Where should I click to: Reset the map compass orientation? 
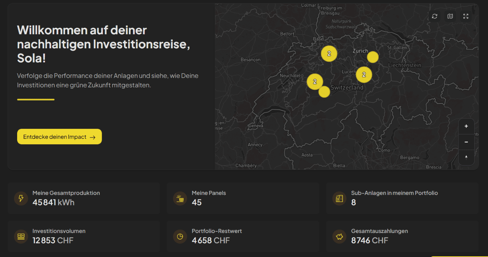(x=466, y=157)
